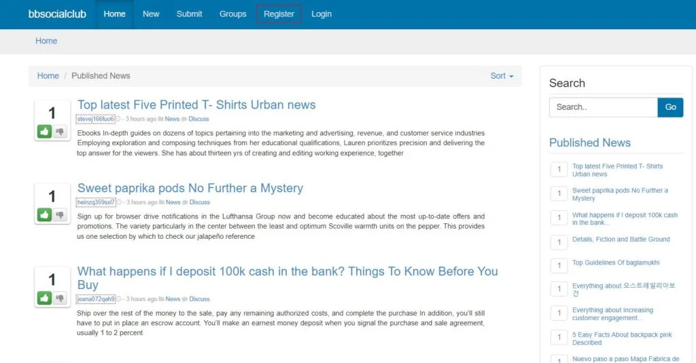Open 'Top latest Five Printed T- Shirts' article title
Screen dimensions: 696x363
pyautogui.click(x=196, y=104)
